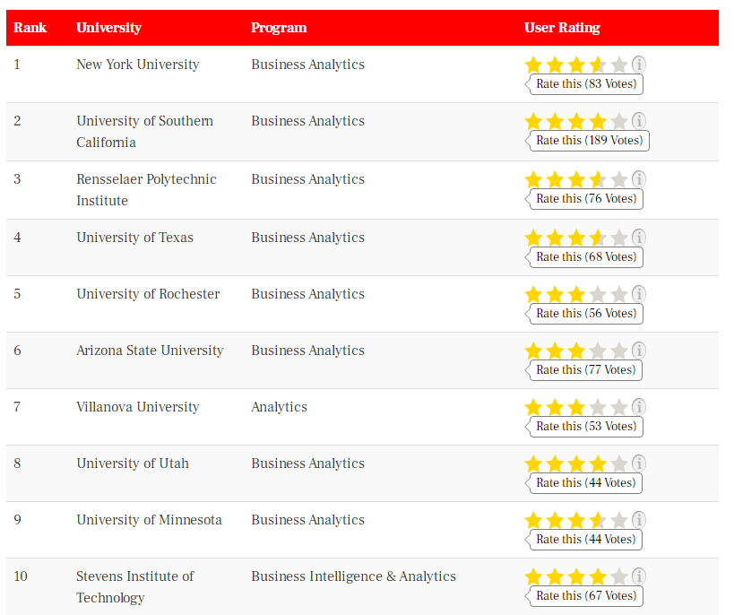This screenshot has width=734, height=615.
Task: Click info icon beside University of Texas stars
Action: coord(638,238)
